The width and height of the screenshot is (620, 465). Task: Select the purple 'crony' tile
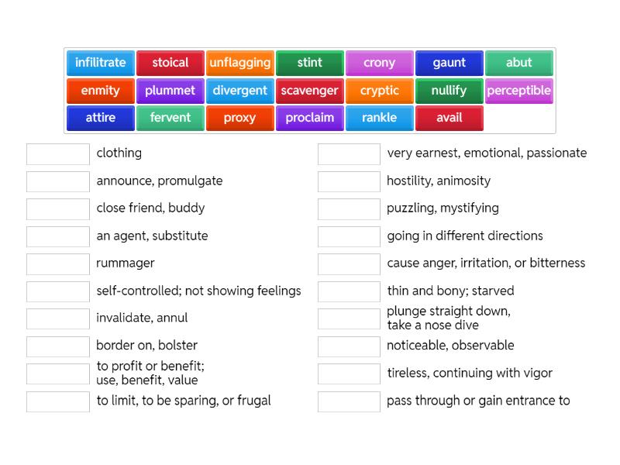coord(380,63)
